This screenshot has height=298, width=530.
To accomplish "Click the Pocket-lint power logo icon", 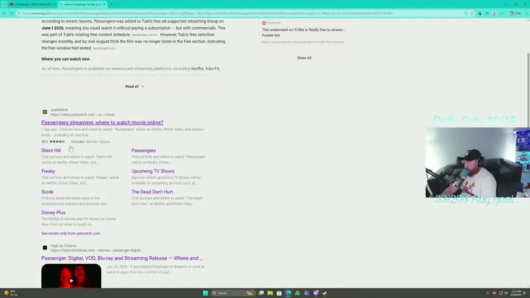I will (264, 23).
